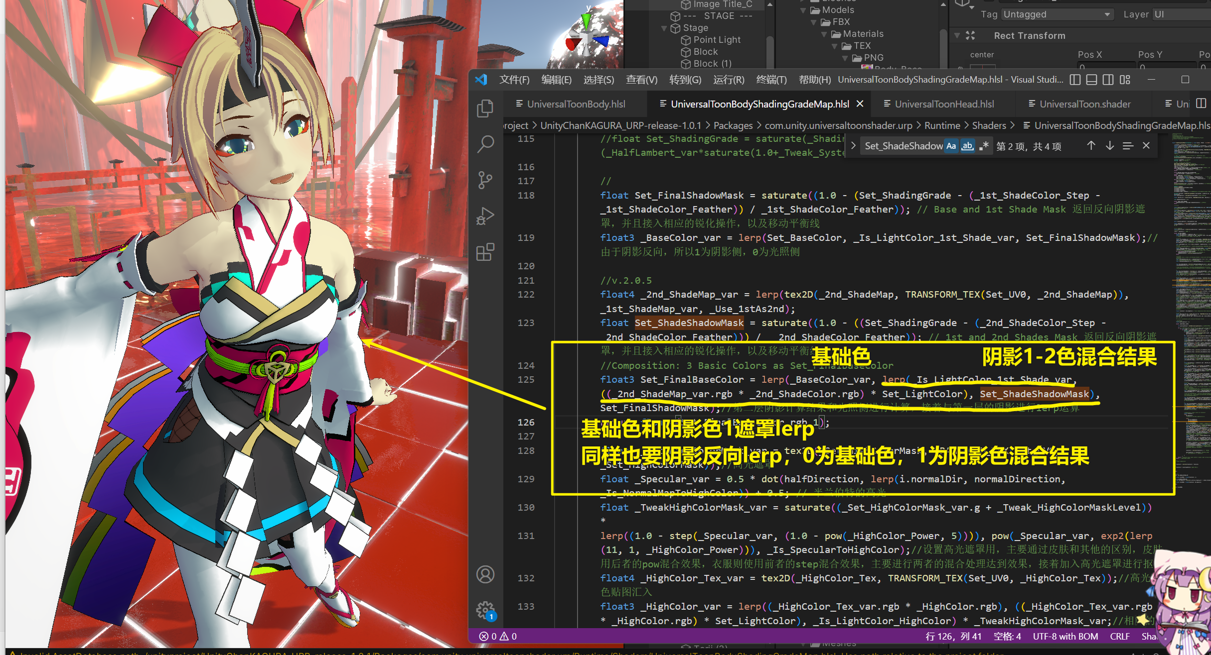Open the Search view in the activity bar

485,144
